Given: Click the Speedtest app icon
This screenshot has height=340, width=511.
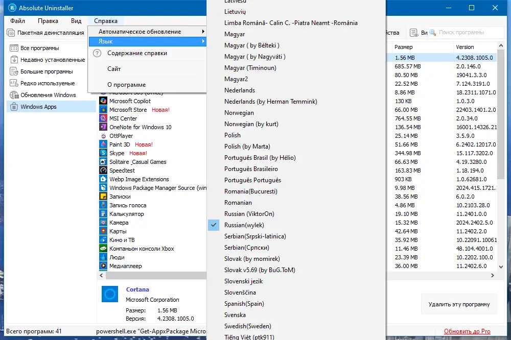Looking at the screenshot, I should 103,171.
